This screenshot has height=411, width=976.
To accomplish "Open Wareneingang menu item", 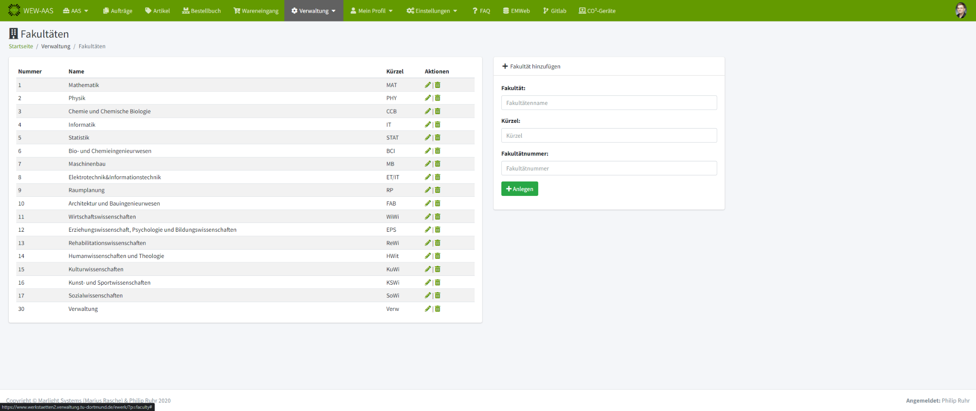I will pos(256,10).
